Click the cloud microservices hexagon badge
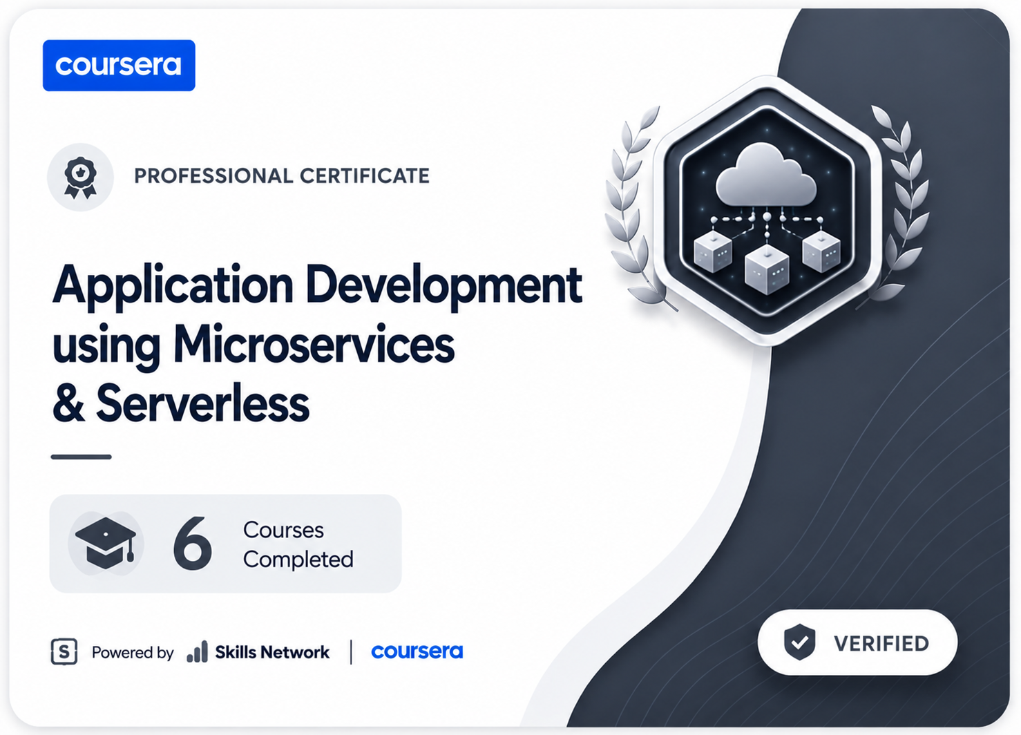This screenshot has width=1021, height=735. point(767,211)
